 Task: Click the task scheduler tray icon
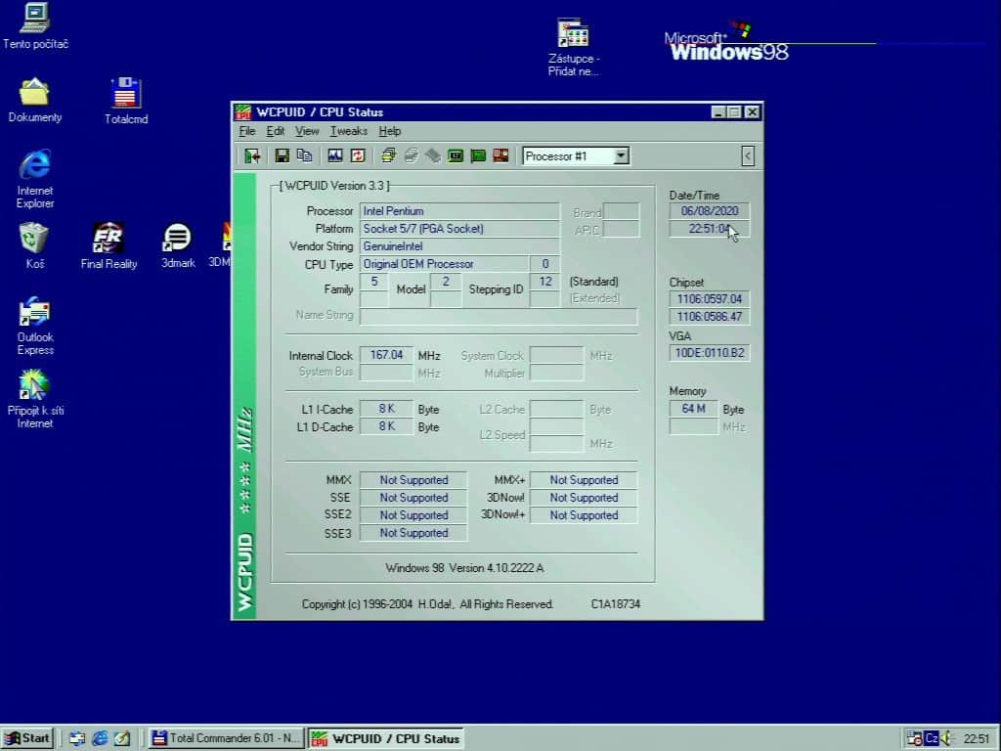pyautogui.click(x=914, y=739)
